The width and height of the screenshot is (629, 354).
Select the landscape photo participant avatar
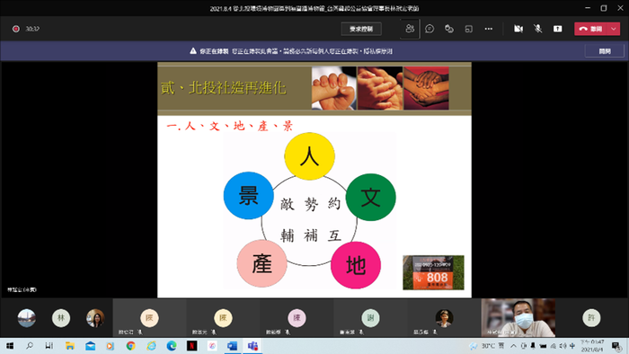click(26, 318)
